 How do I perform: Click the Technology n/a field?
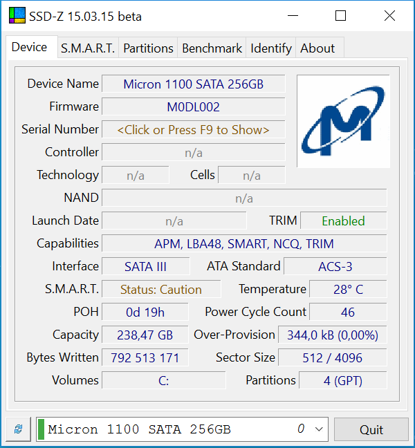(136, 176)
